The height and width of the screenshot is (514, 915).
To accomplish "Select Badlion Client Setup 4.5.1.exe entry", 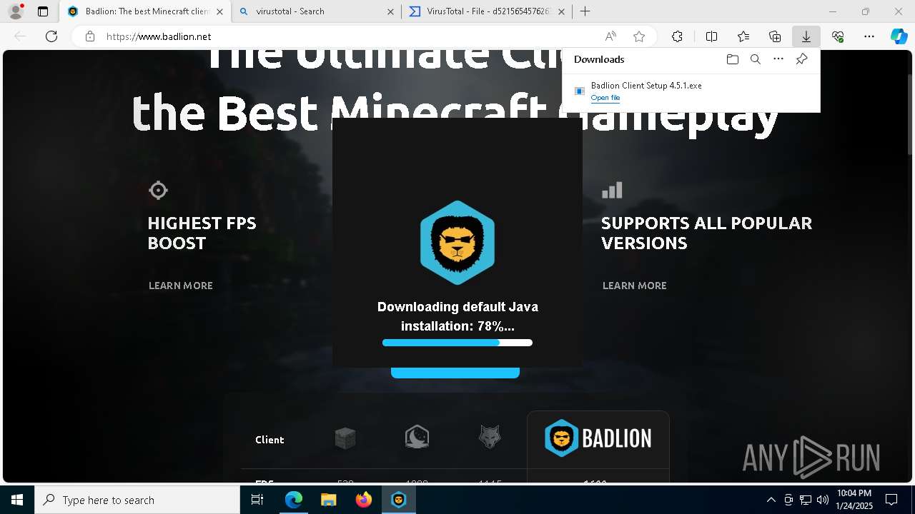I will (691, 91).
